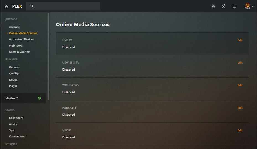Open Quality settings
This screenshot has height=149, width=257.
14,73
